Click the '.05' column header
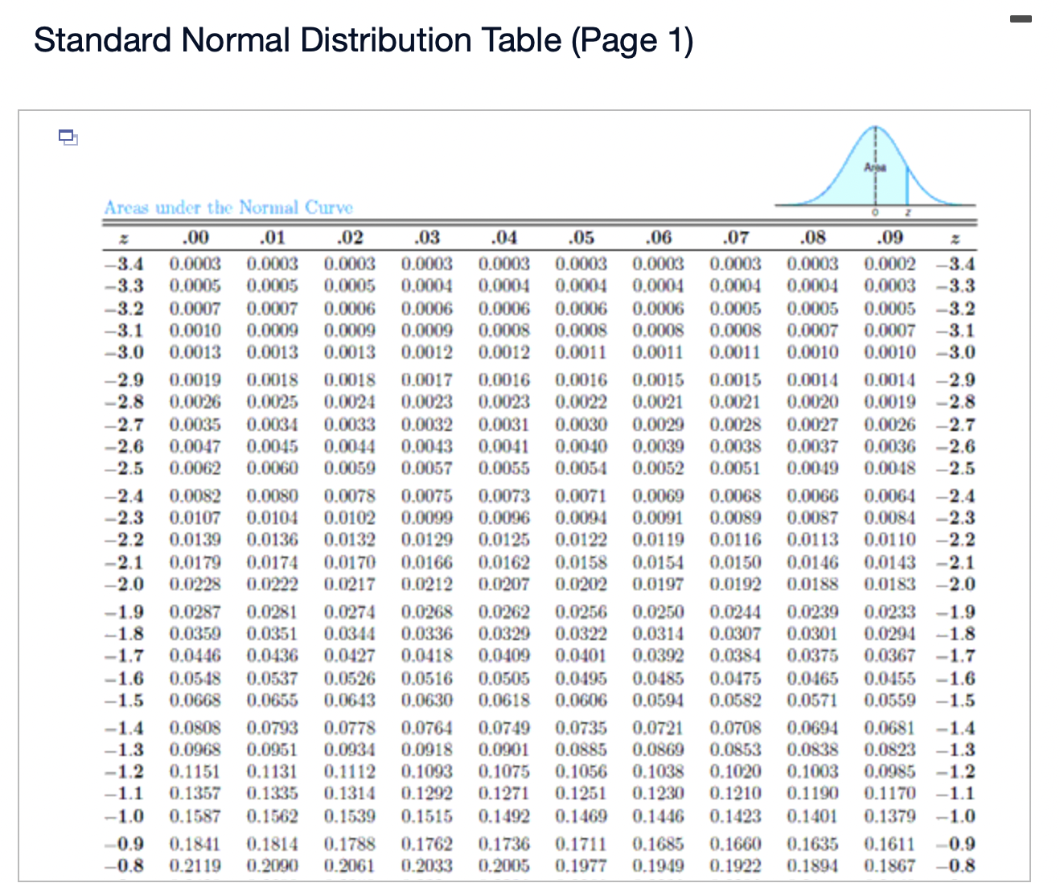The image size is (1060, 883). pos(581,236)
